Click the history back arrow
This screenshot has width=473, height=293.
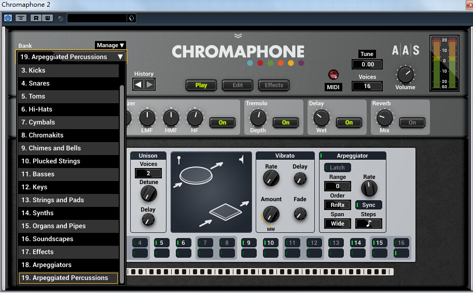(x=138, y=85)
